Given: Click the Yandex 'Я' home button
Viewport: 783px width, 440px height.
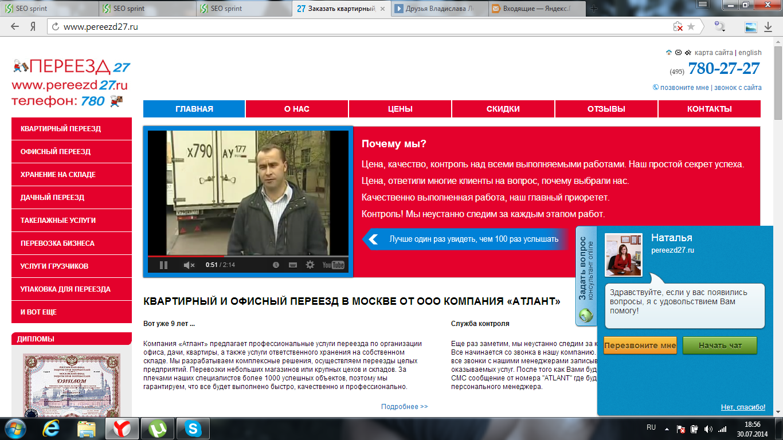Looking at the screenshot, I should (33, 26).
